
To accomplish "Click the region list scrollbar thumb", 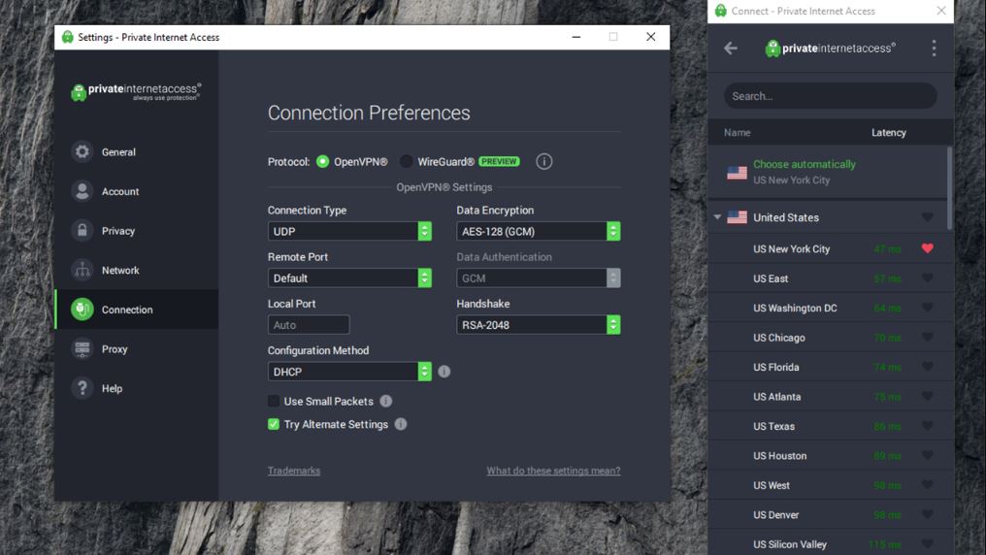I will point(949,188).
